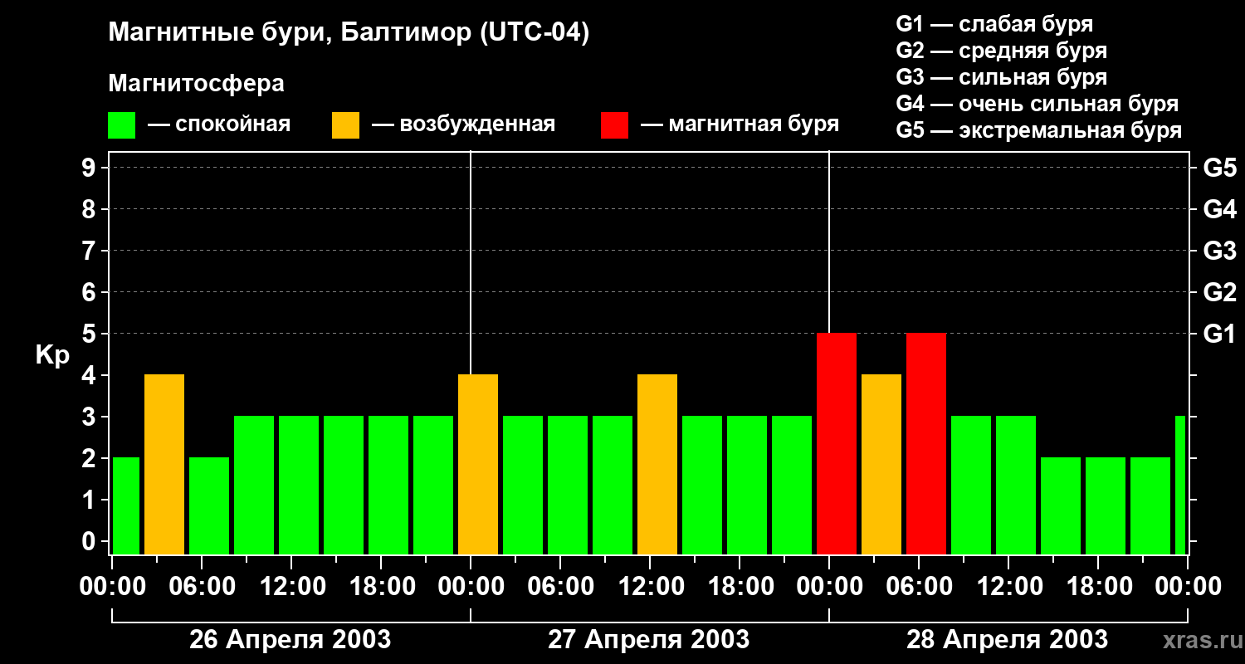Click the "26 Апреля 2003" date label

pyautogui.click(x=290, y=640)
